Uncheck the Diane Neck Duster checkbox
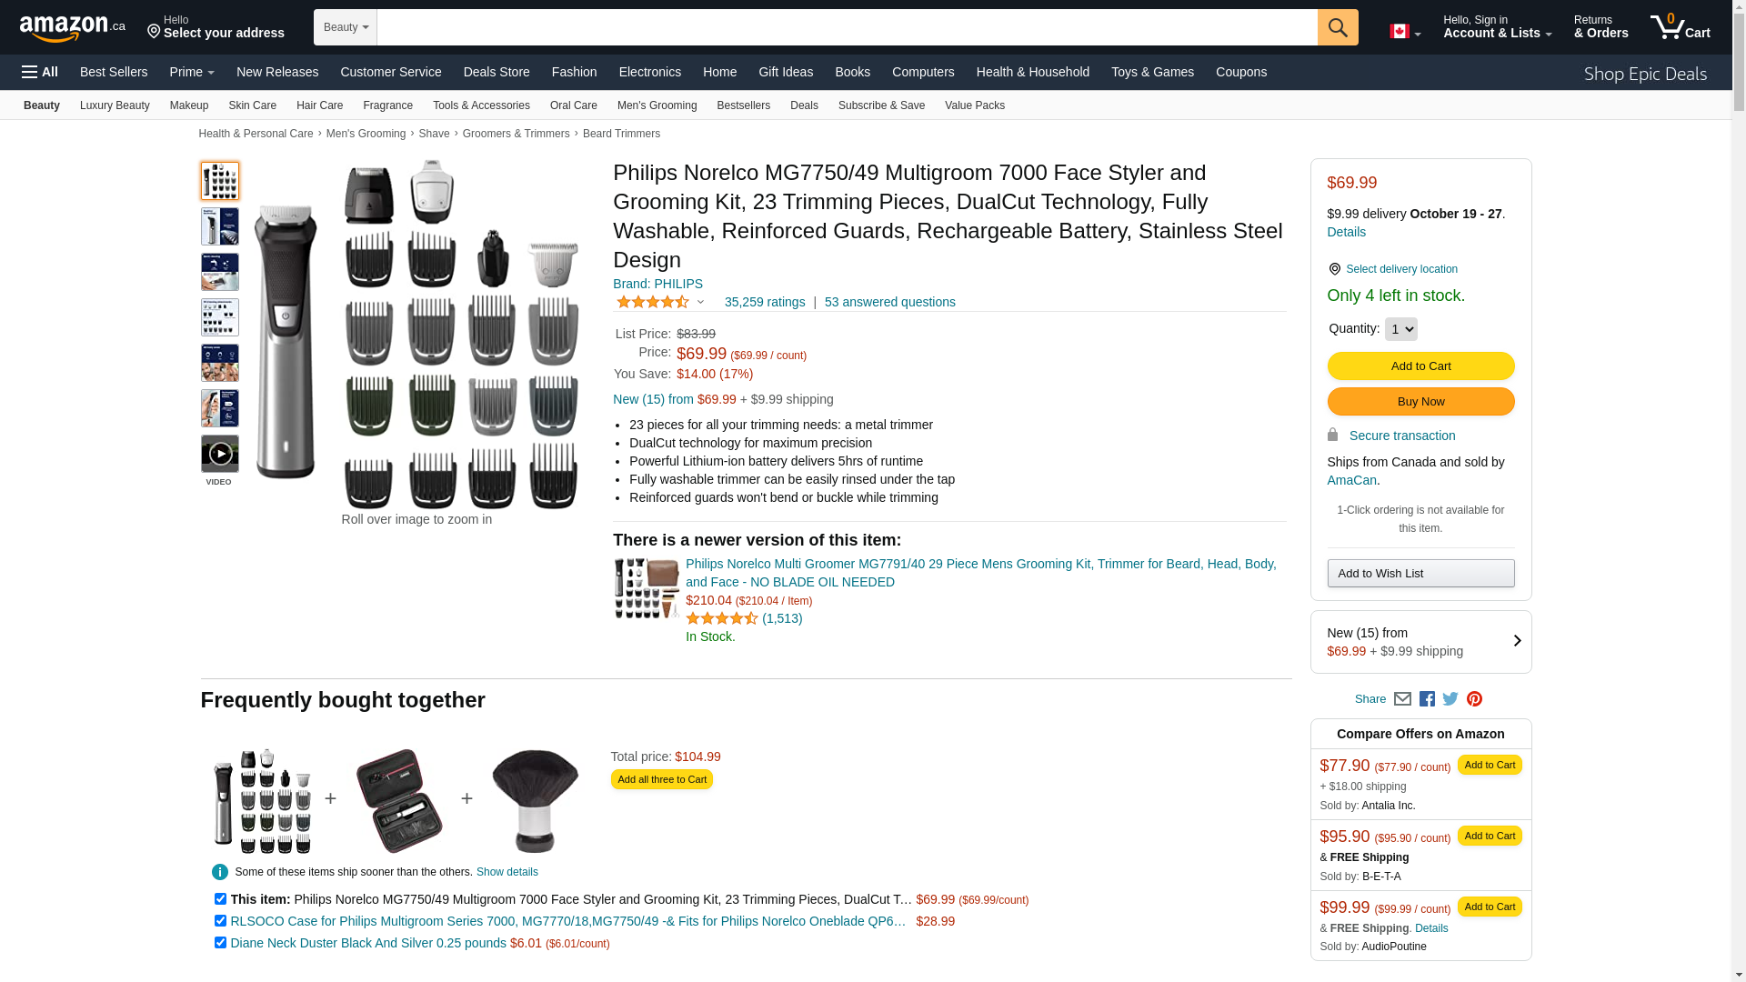The image size is (1746, 982). point(220,943)
